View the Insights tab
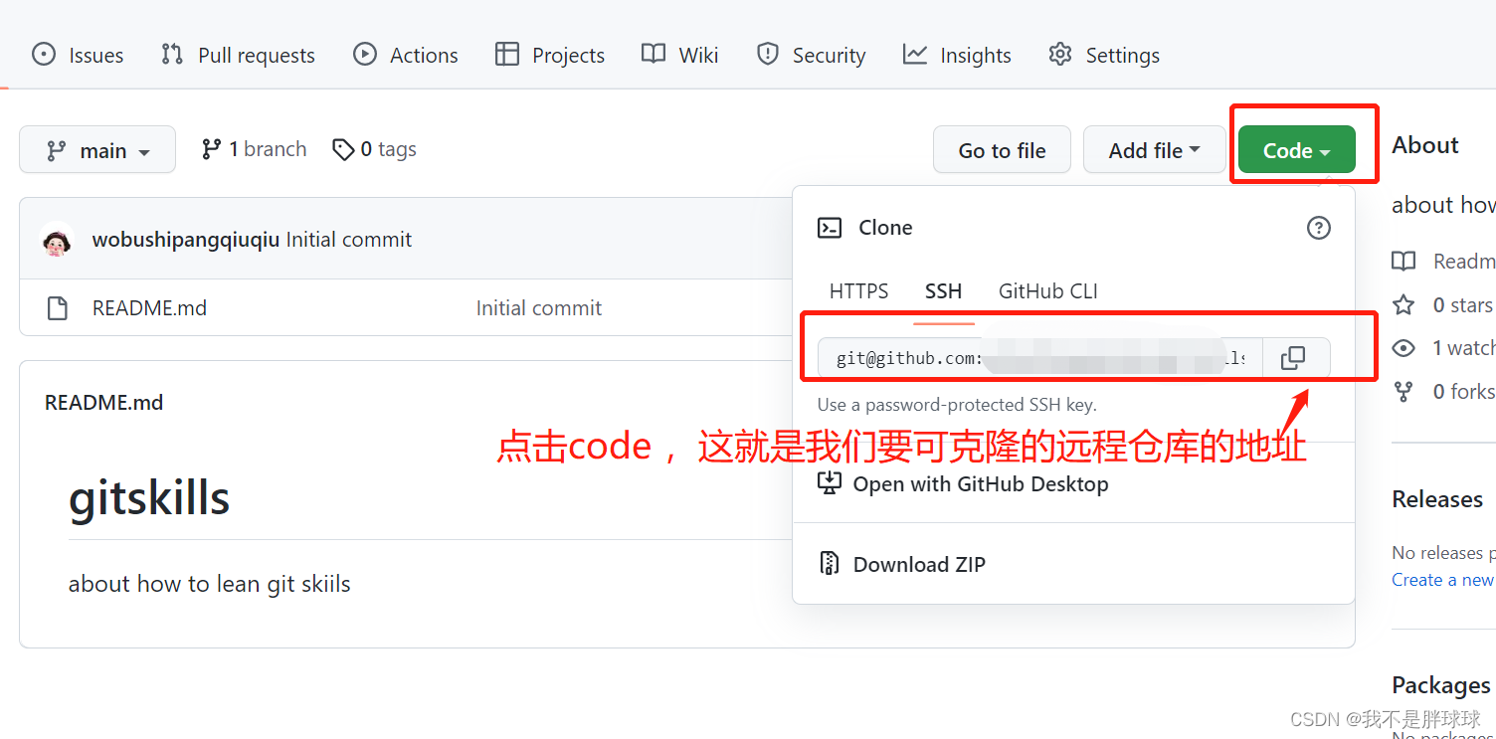The image size is (1496, 739). point(957,55)
